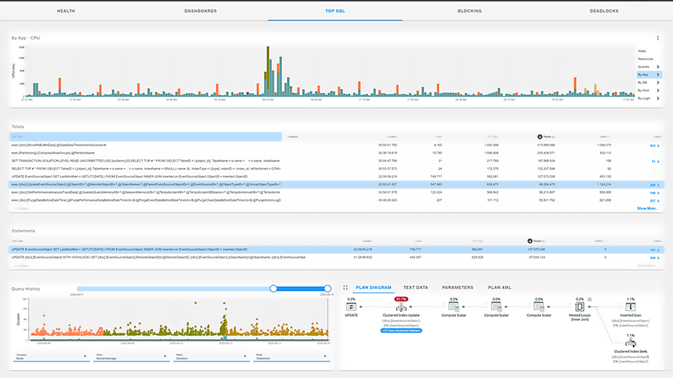Click the +27 non-clustered indexes badge
673x378 pixels.
(x=401, y=330)
